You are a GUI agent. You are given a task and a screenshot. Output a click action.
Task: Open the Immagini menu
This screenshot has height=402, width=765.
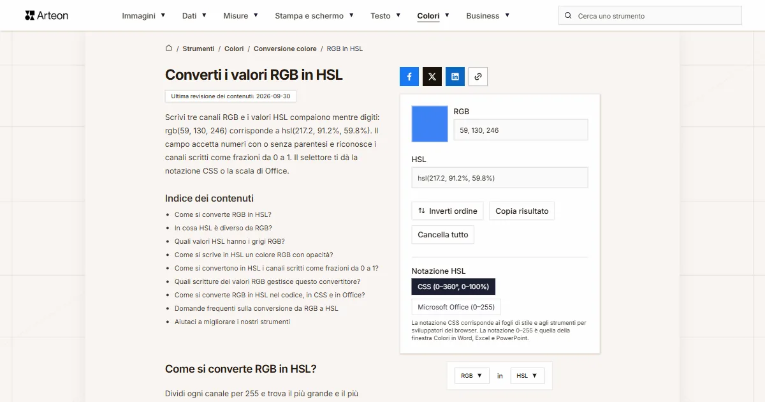(144, 15)
